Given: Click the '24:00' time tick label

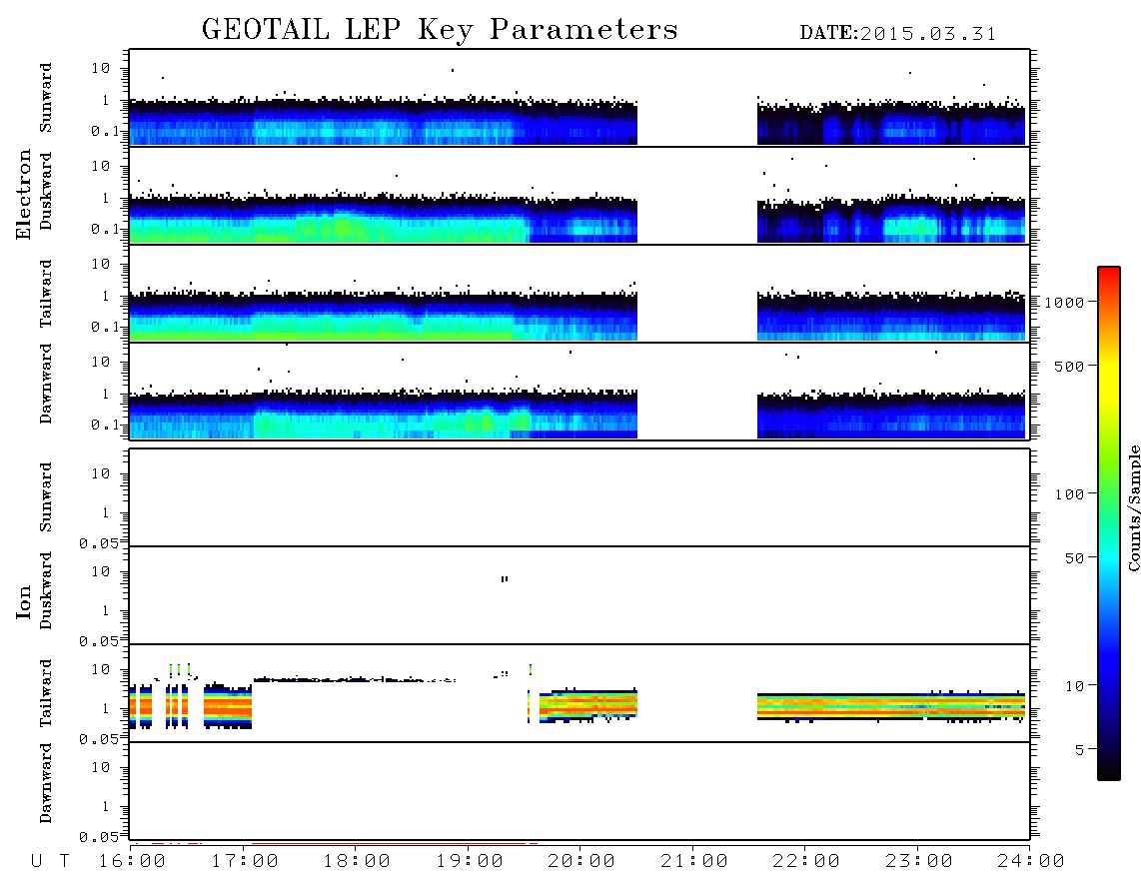Looking at the screenshot, I should click(x=1031, y=862).
